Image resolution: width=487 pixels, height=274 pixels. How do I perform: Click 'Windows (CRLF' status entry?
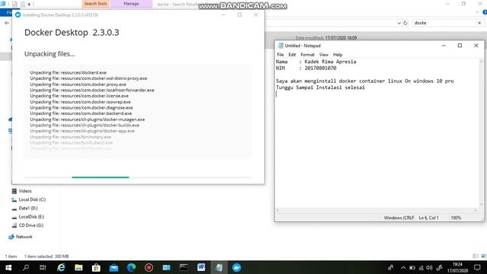pos(399,218)
